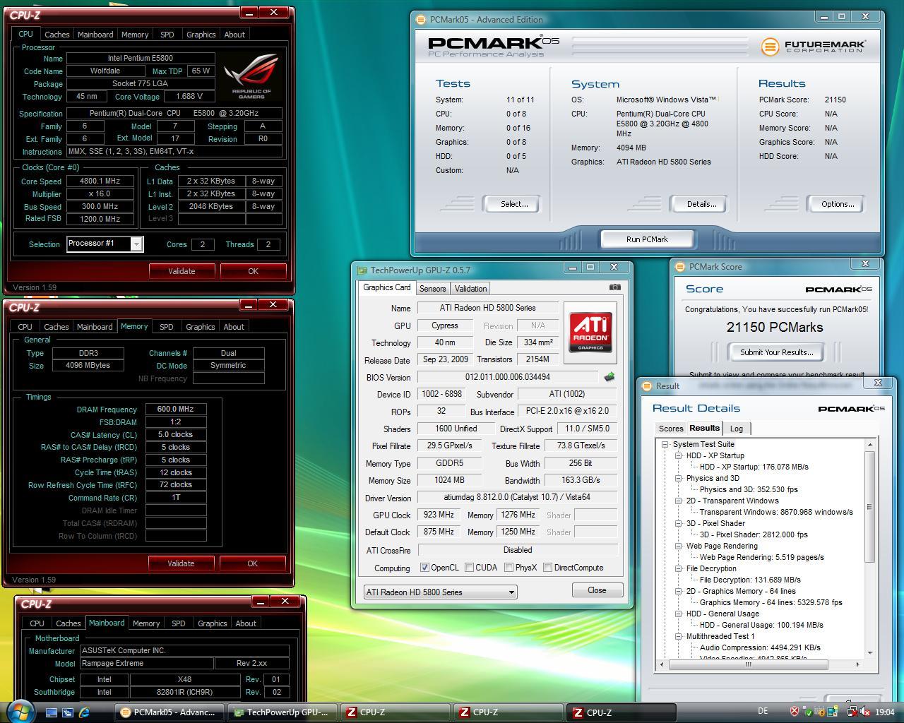Click the Result window title icon

tap(647, 386)
